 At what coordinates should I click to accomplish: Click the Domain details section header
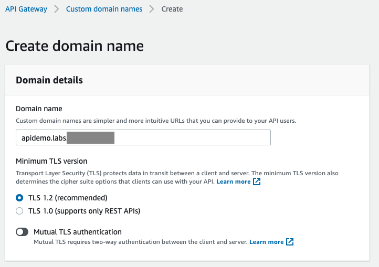click(49, 80)
